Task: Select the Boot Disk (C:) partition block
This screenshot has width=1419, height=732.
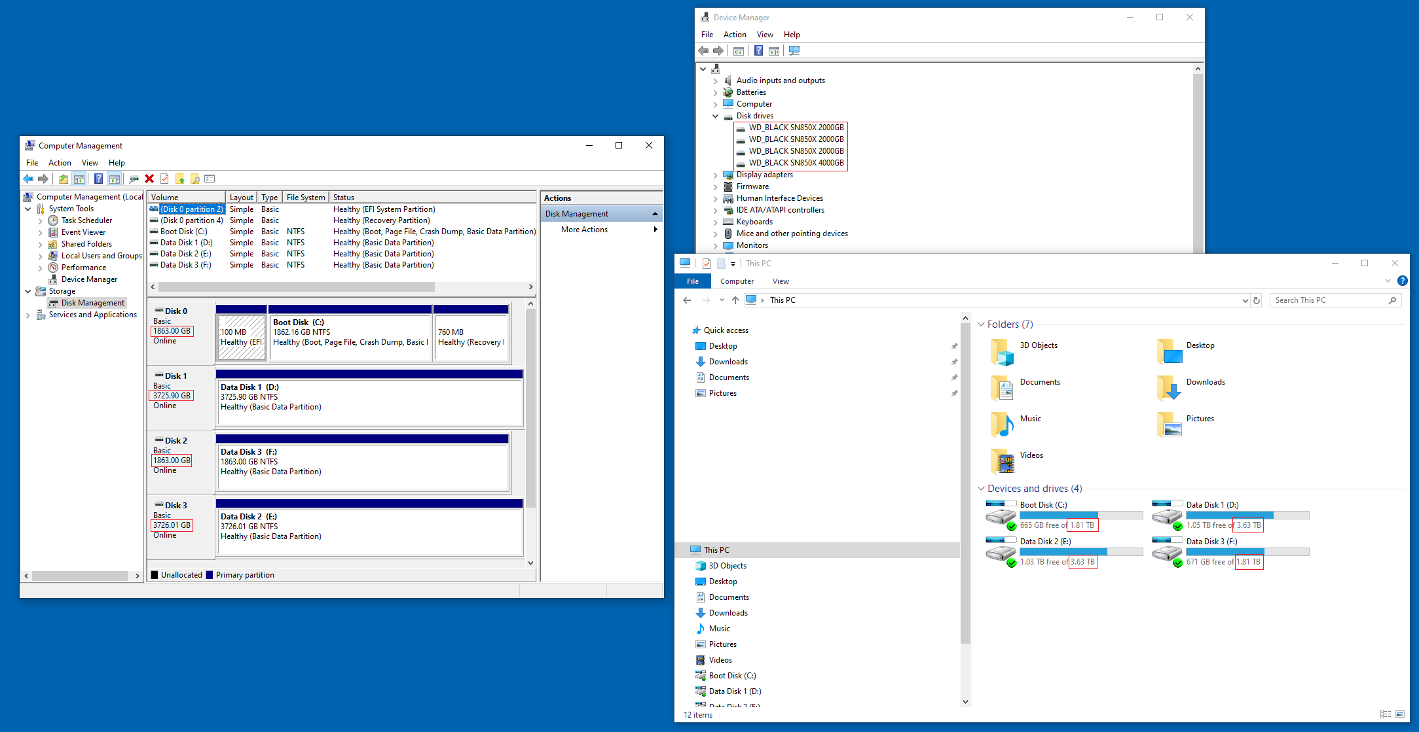Action: [x=350, y=332]
